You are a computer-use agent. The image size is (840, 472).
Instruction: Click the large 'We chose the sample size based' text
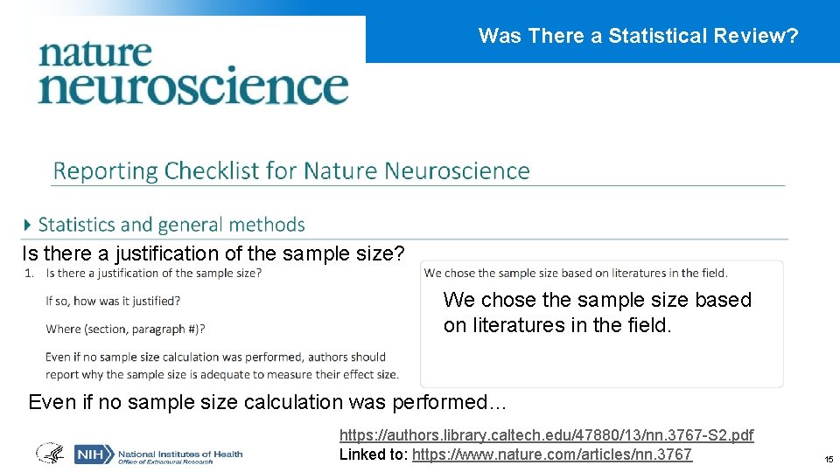[598, 312]
